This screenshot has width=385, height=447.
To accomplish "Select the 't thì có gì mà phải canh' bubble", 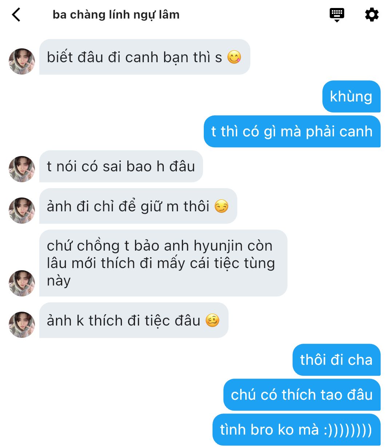I will point(292,131).
